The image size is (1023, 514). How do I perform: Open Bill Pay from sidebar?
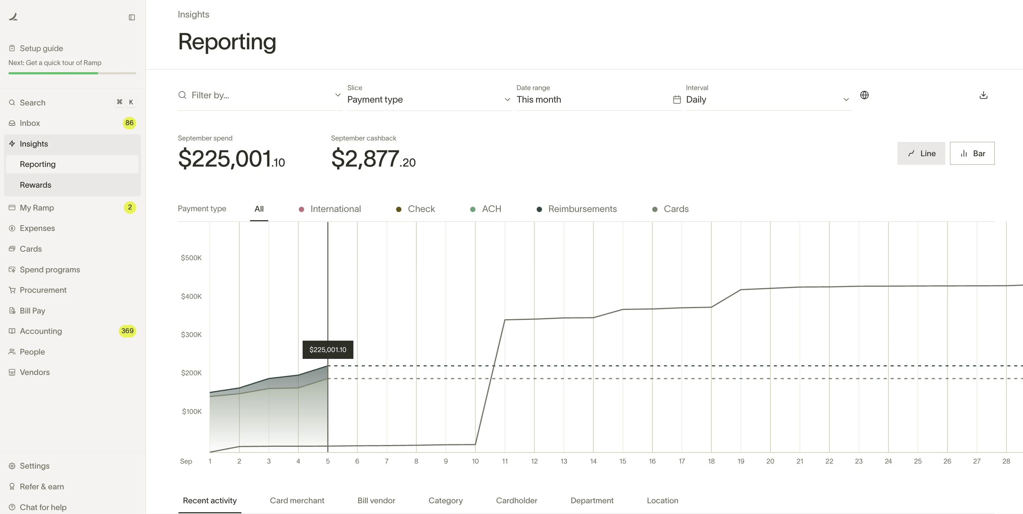pos(33,311)
